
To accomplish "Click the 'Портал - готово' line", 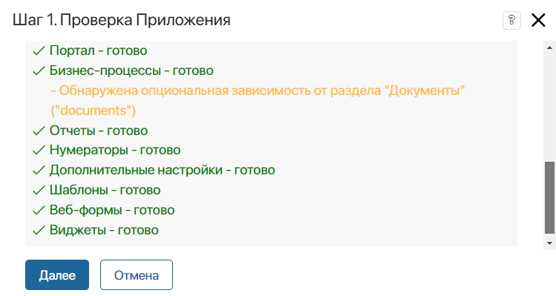I will 98,50.
